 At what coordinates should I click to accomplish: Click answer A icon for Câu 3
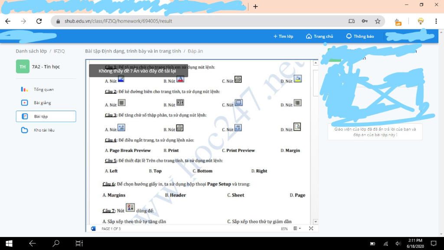coord(121,128)
